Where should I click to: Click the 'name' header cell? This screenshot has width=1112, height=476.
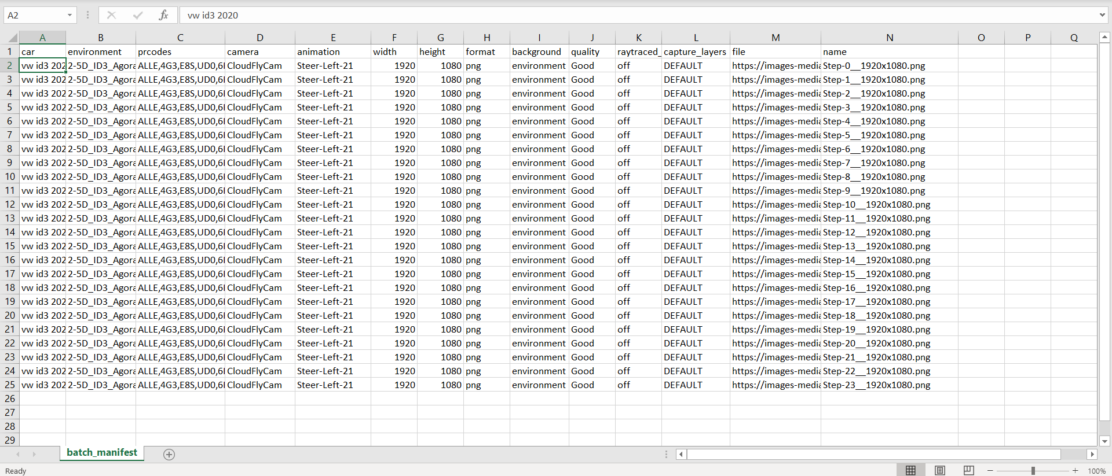[x=890, y=51]
